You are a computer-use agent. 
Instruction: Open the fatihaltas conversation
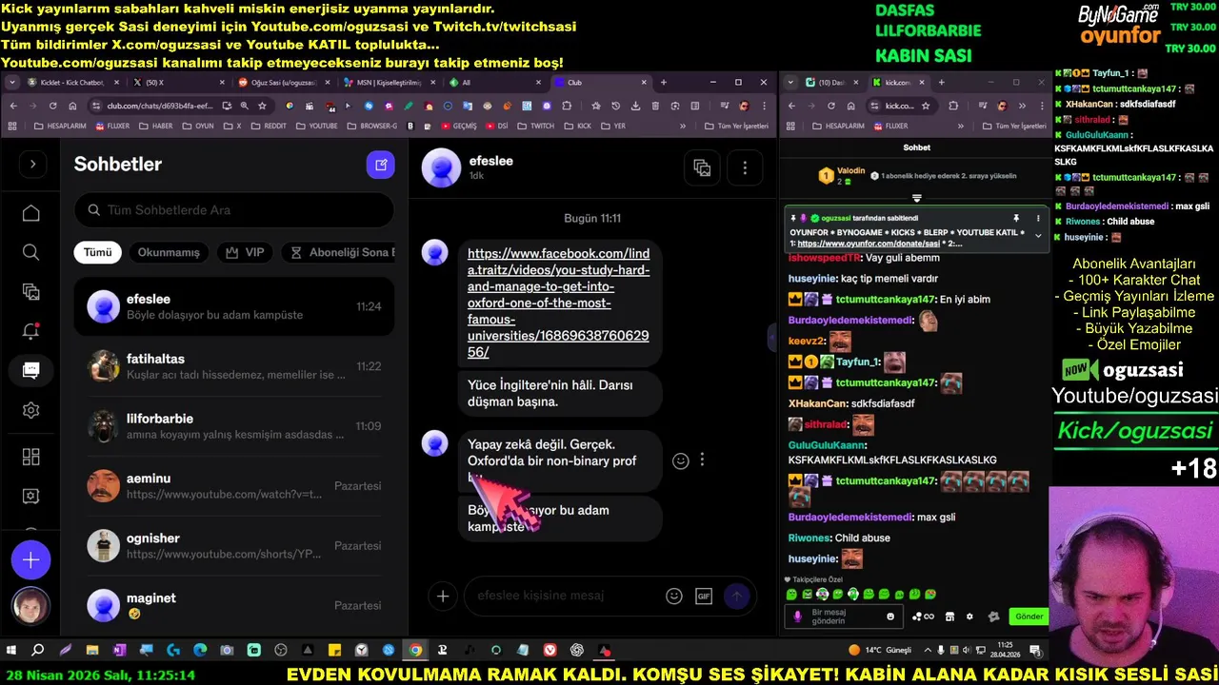coord(234,366)
